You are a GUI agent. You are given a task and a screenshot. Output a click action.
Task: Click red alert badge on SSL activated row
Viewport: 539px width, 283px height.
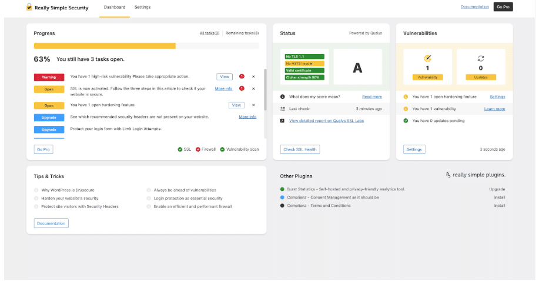(x=242, y=88)
